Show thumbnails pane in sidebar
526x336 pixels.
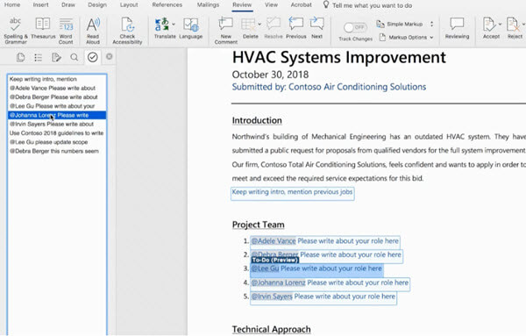pyautogui.click(x=20, y=57)
